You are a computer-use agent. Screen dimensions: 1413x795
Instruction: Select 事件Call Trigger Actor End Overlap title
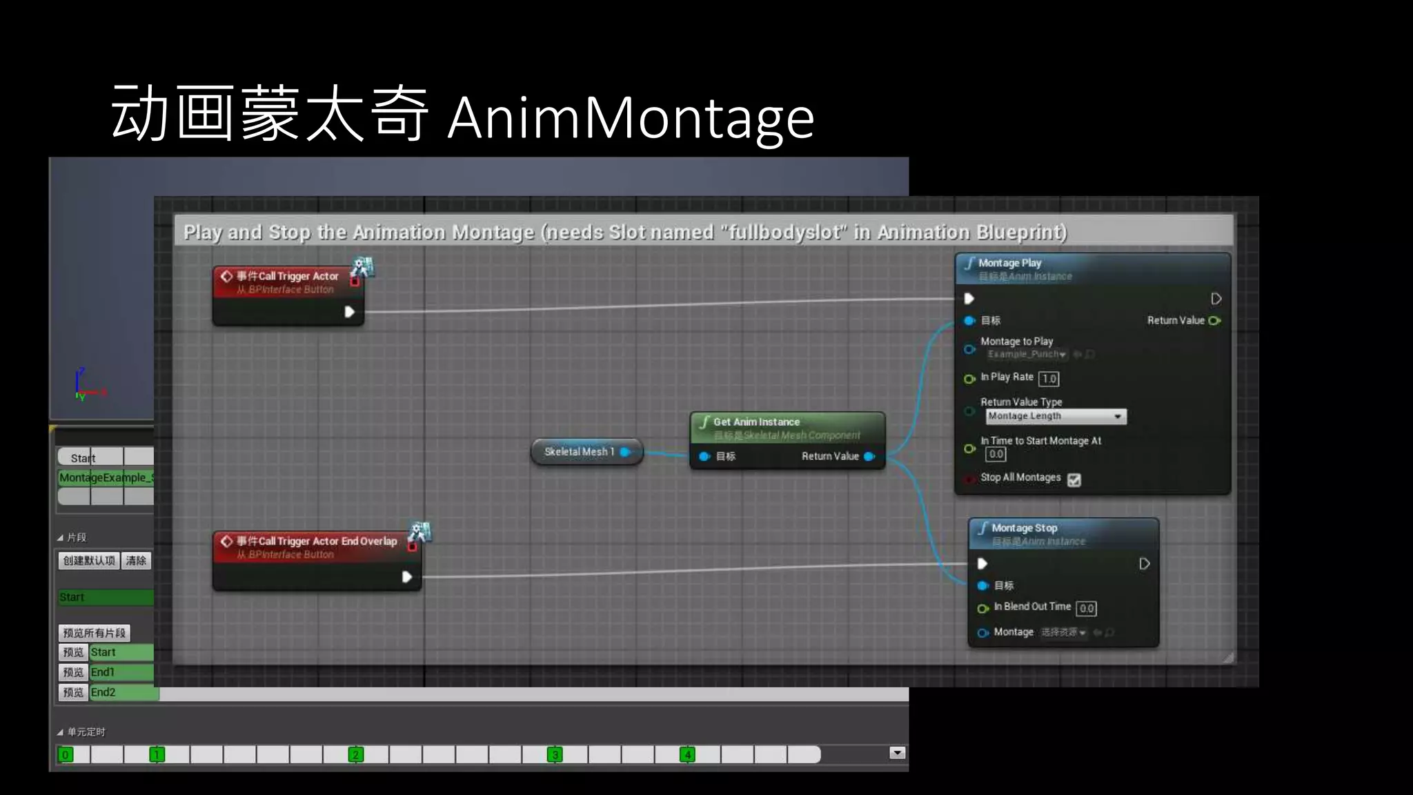(x=317, y=541)
